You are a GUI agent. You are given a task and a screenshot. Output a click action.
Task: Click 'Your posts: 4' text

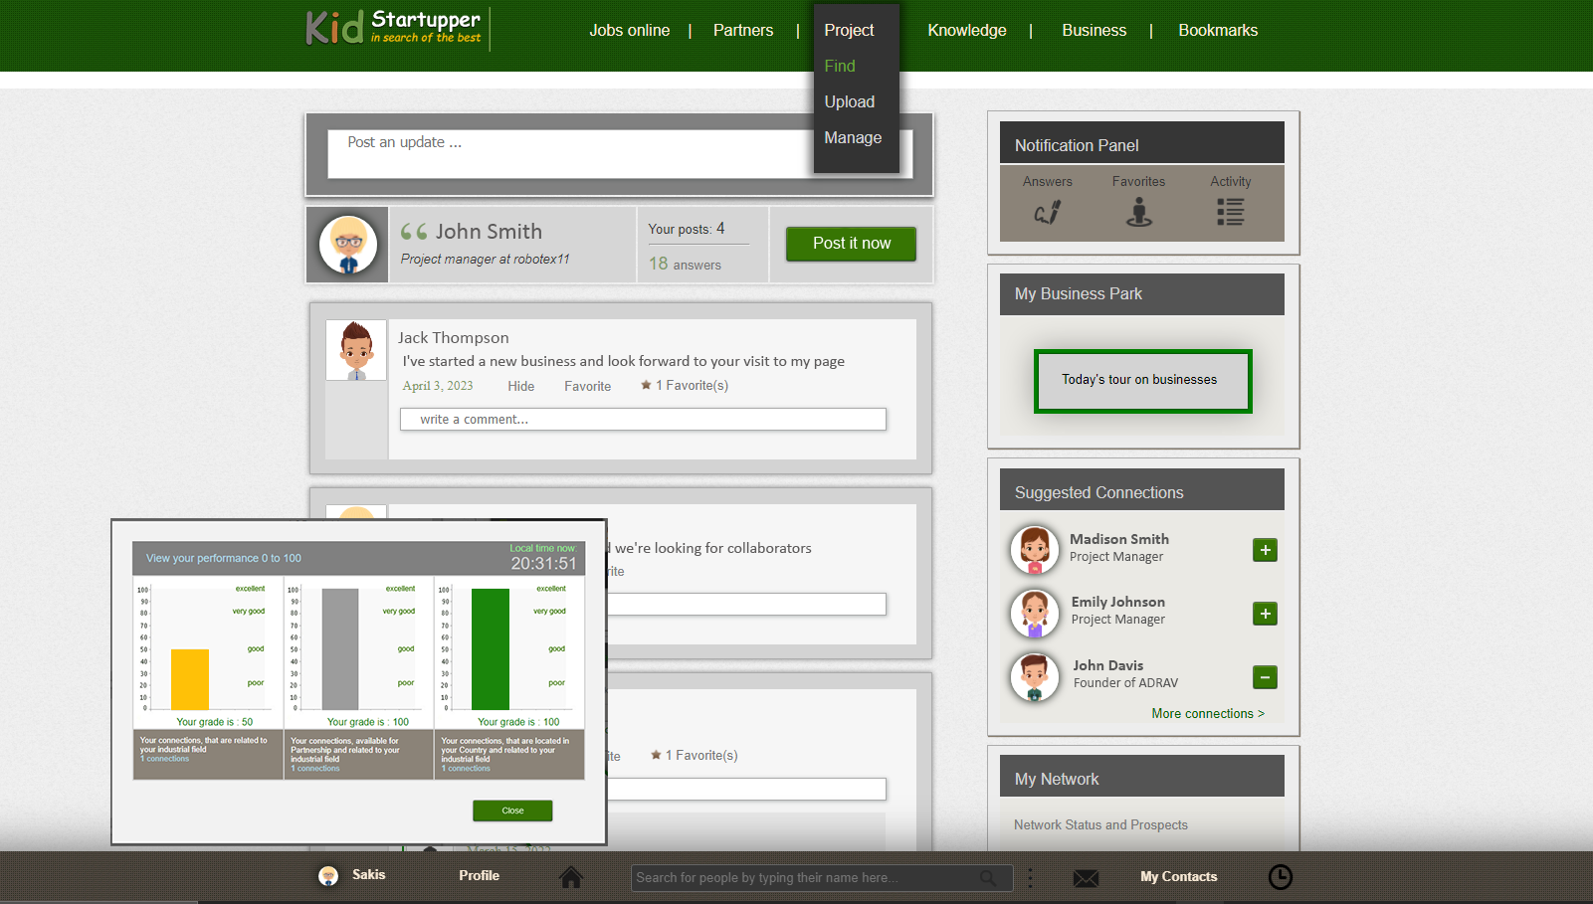pos(687,229)
